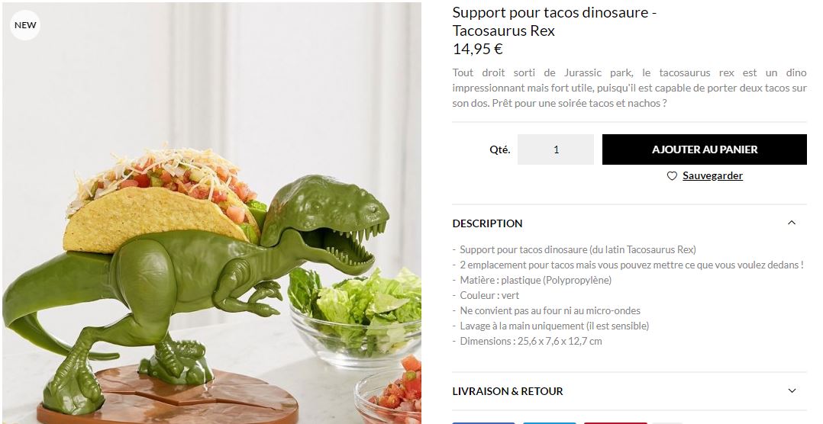
Task: Open the Tacosaurus Rex product photo
Action: 211,213
